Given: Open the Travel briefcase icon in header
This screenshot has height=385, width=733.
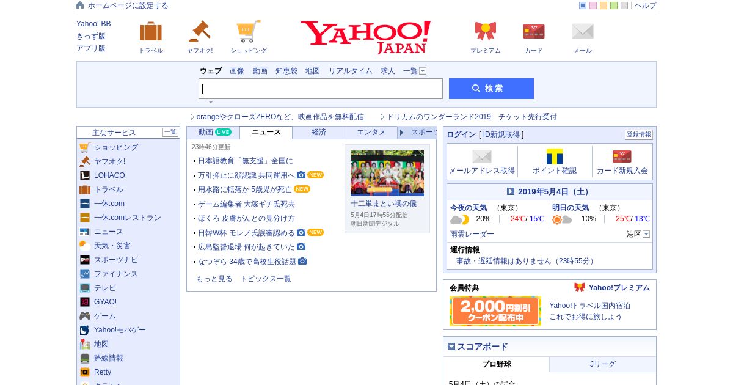Looking at the screenshot, I should [151, 31].
